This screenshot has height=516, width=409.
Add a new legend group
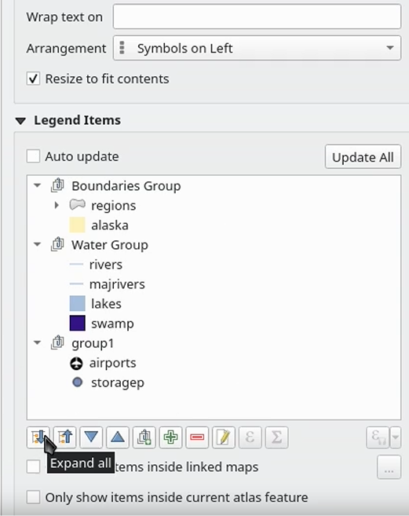click(144, 437)
